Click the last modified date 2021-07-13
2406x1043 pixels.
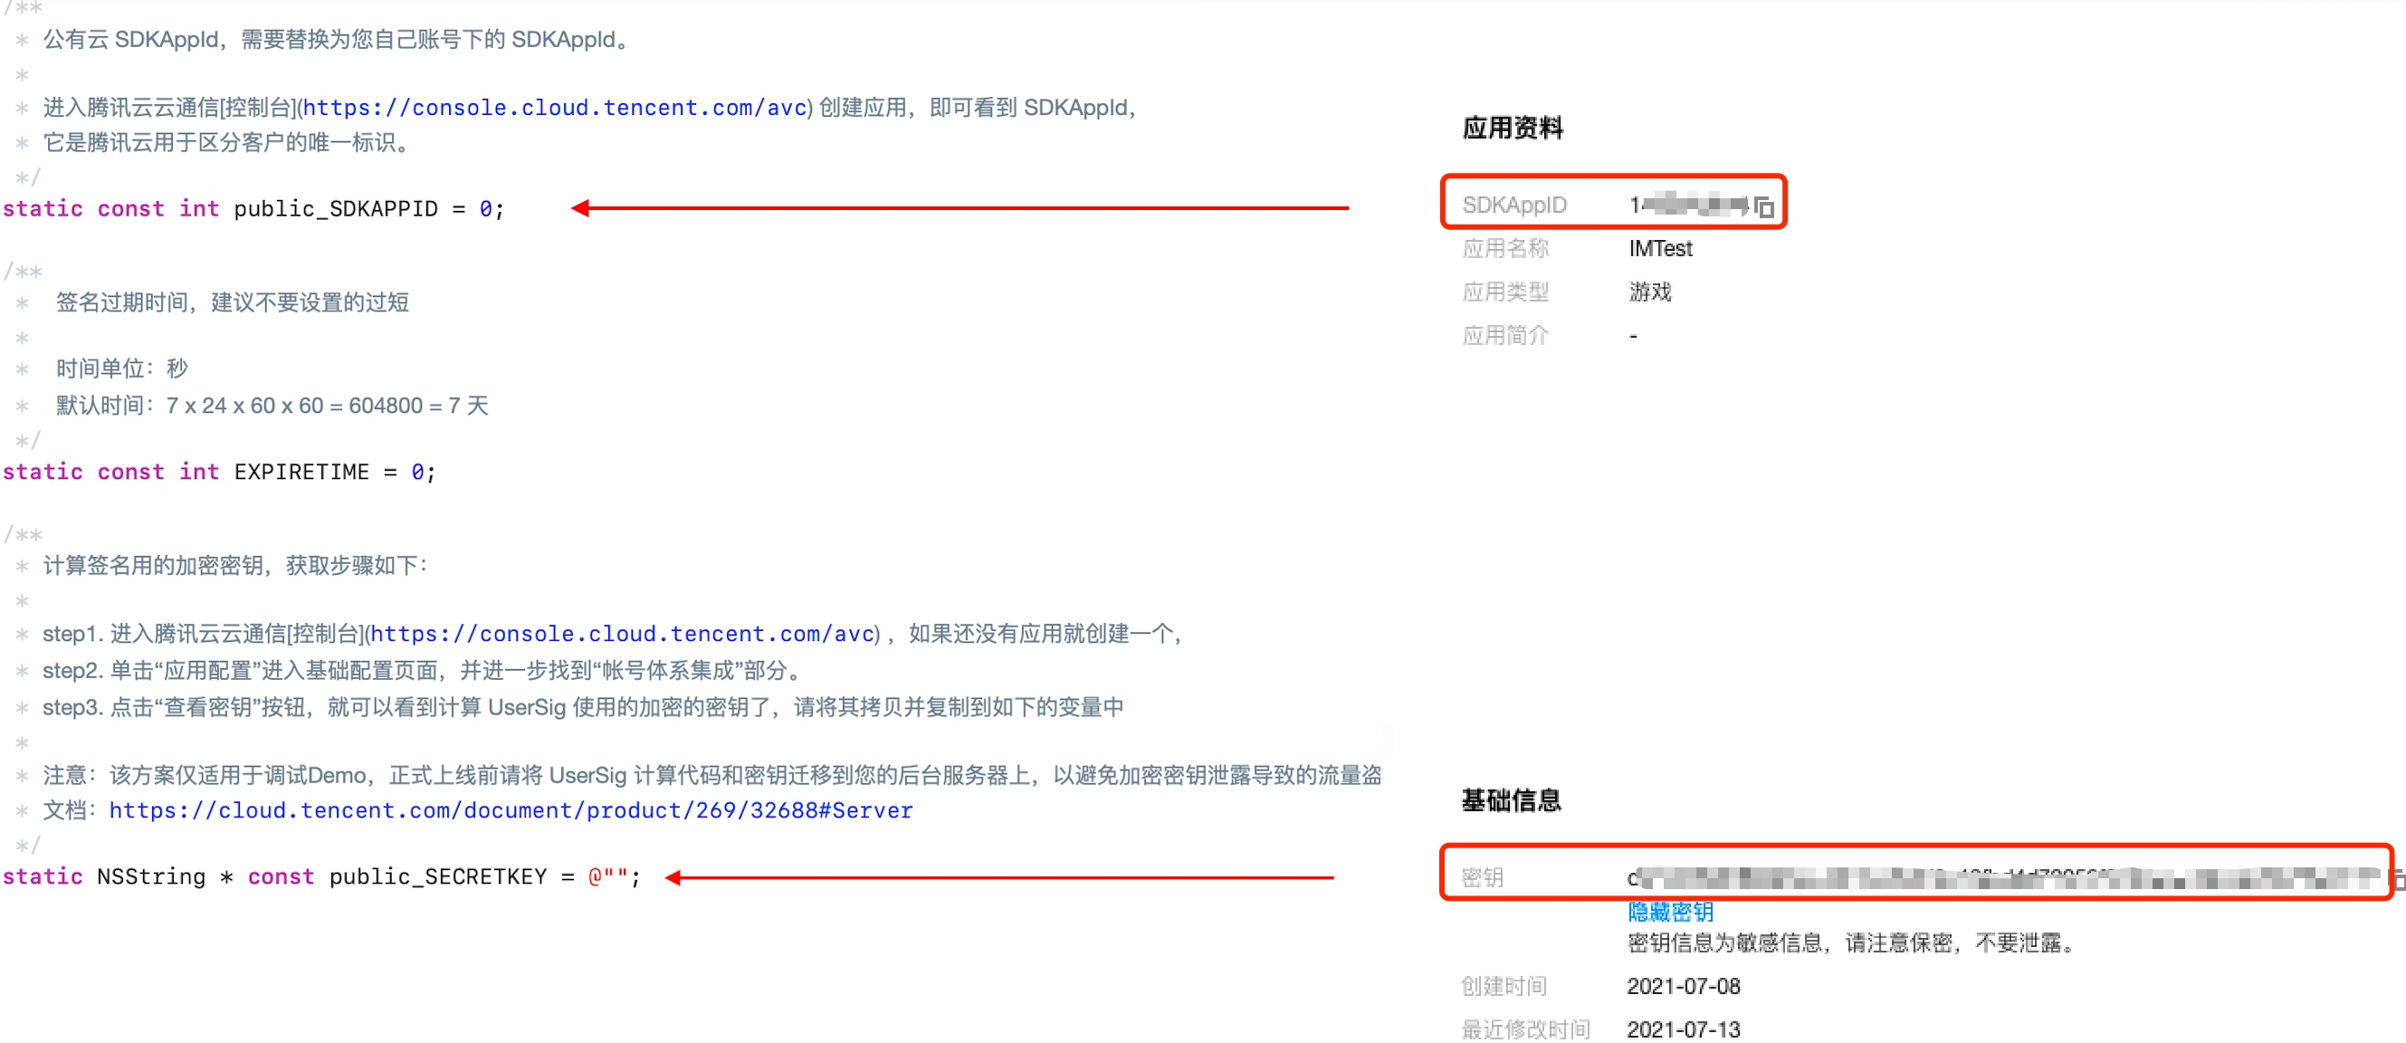pos(1683,1029)
